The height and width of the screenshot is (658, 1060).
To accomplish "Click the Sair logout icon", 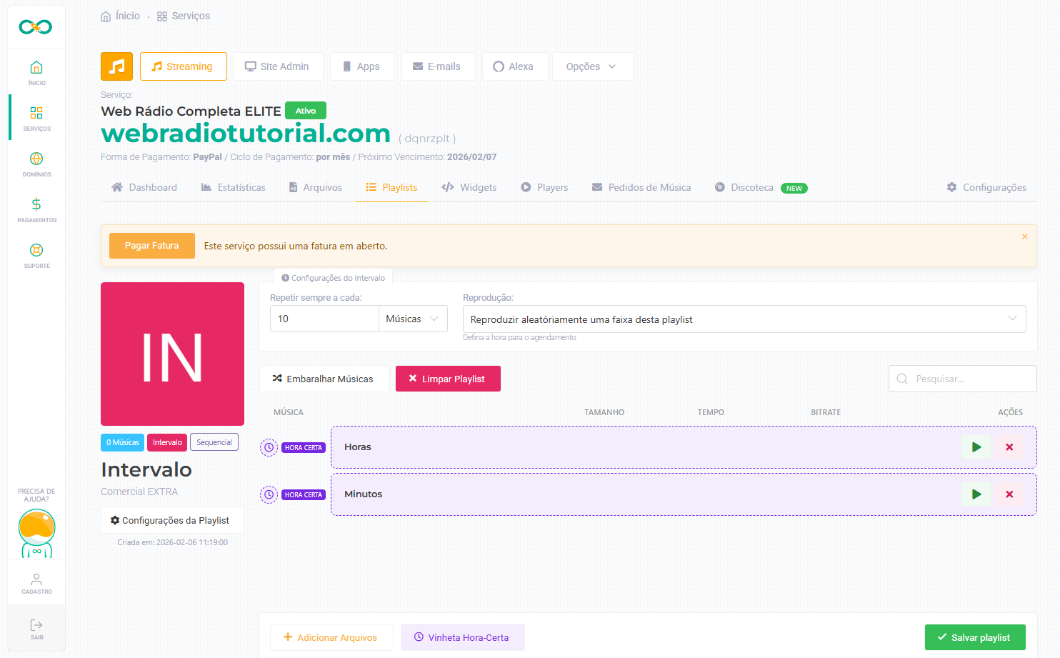I will pos(36,626).
